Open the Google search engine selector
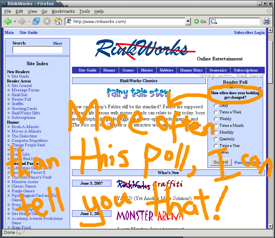The width and height of the screenshot is (275, 238). 214,21
